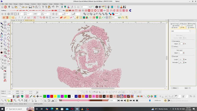Screen dimensions: 197x111
Task: Click the Min length stepper
Action: point(184,63)
